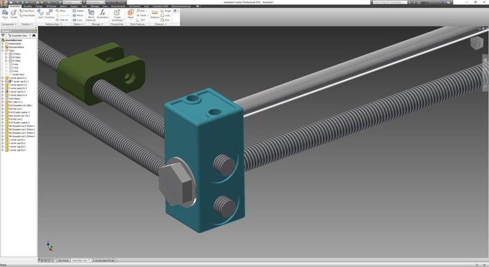Collapse the Origin folder in browser tree
This screenshot has height=267, width=489.
click(2, 51)
